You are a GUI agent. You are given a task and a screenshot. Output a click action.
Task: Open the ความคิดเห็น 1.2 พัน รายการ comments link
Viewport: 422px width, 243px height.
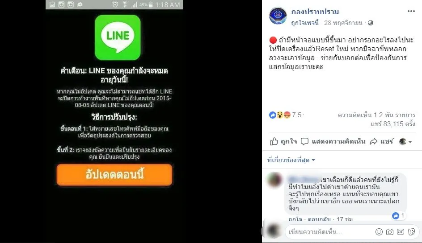[376, 115]
